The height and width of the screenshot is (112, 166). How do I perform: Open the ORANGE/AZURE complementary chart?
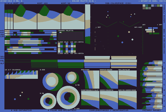[x=109, y=80]
